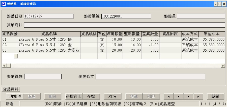Click 盤點數量 cell showing 13.00
Image resolution: width=227 pixels, height=107 pixels.
tap(132, 39)
